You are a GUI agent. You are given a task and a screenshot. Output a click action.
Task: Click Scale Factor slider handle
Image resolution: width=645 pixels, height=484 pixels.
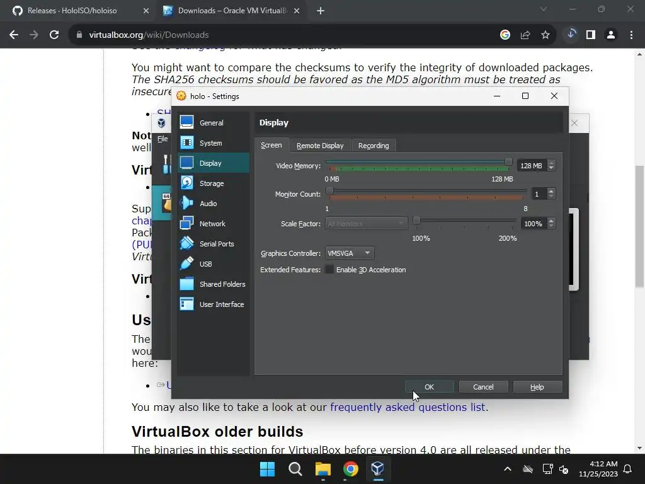pos(416,220)
